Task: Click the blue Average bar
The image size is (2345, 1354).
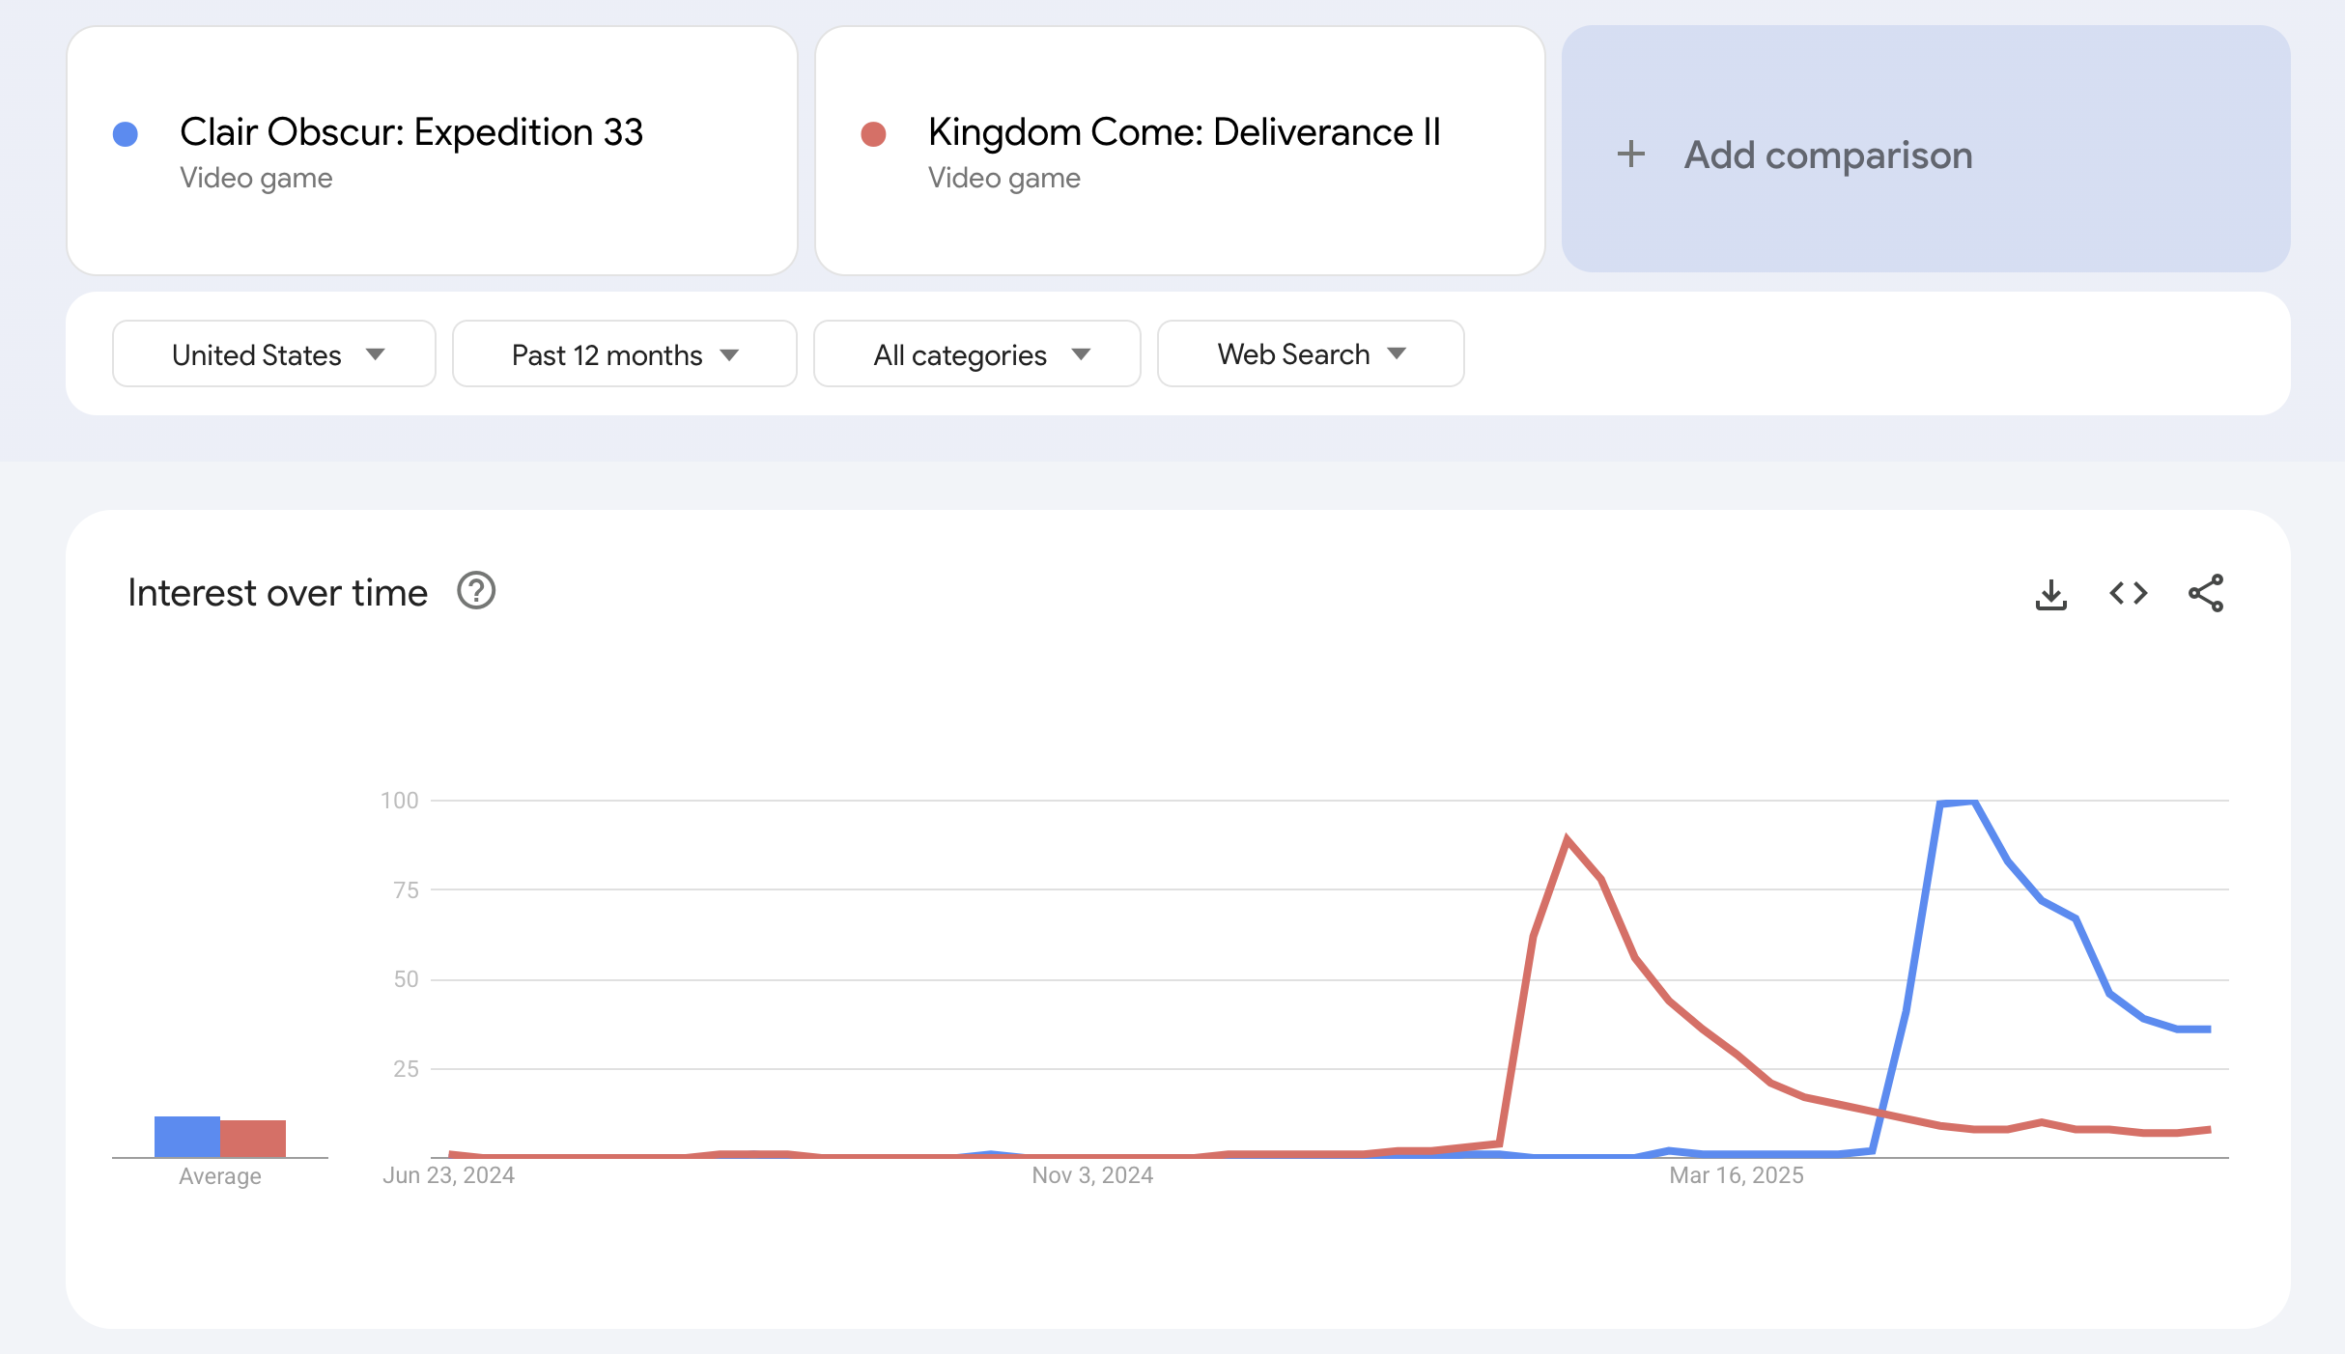Action: [x=187, y=1137]
